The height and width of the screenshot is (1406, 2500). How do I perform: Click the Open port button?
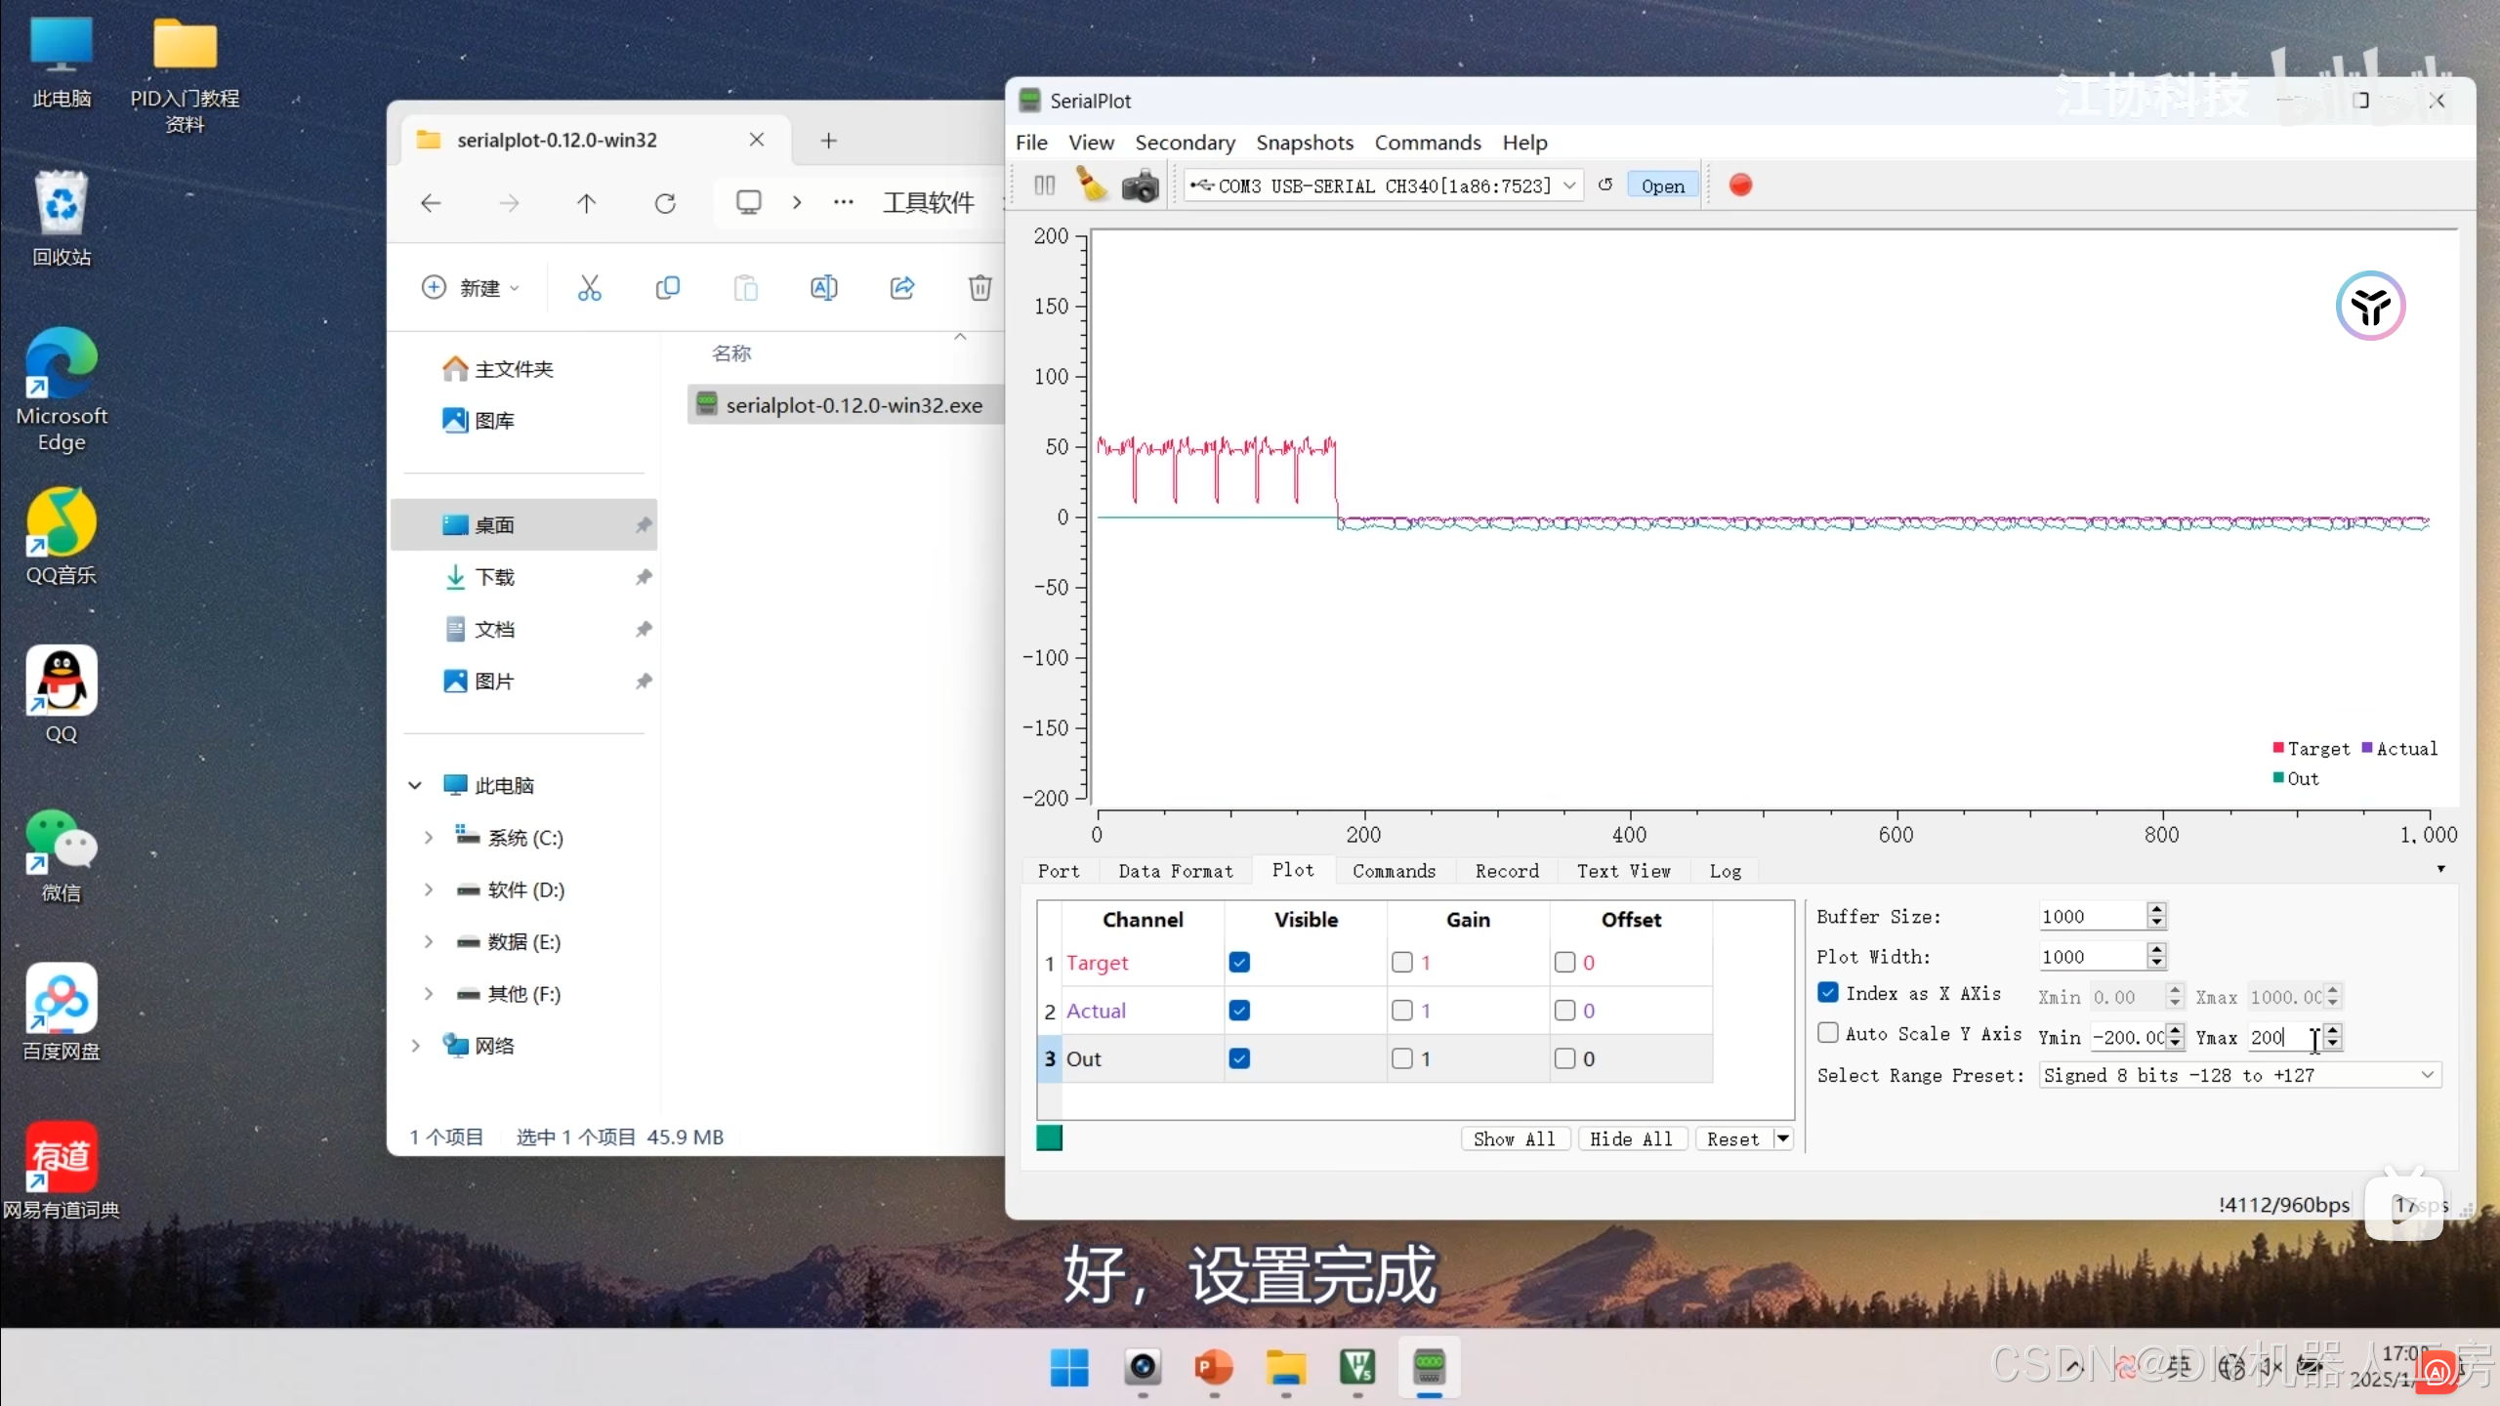tap(1662, 186)
